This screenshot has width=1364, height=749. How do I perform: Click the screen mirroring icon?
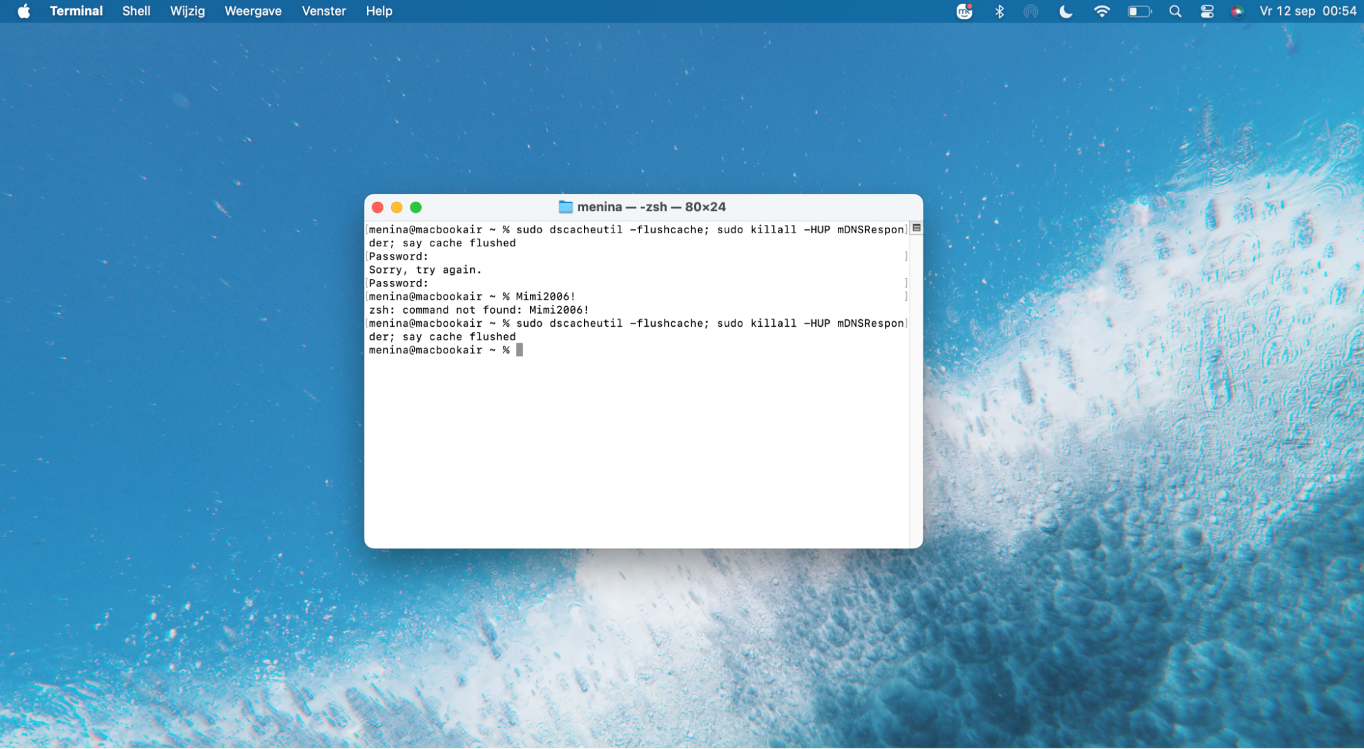1032,11
